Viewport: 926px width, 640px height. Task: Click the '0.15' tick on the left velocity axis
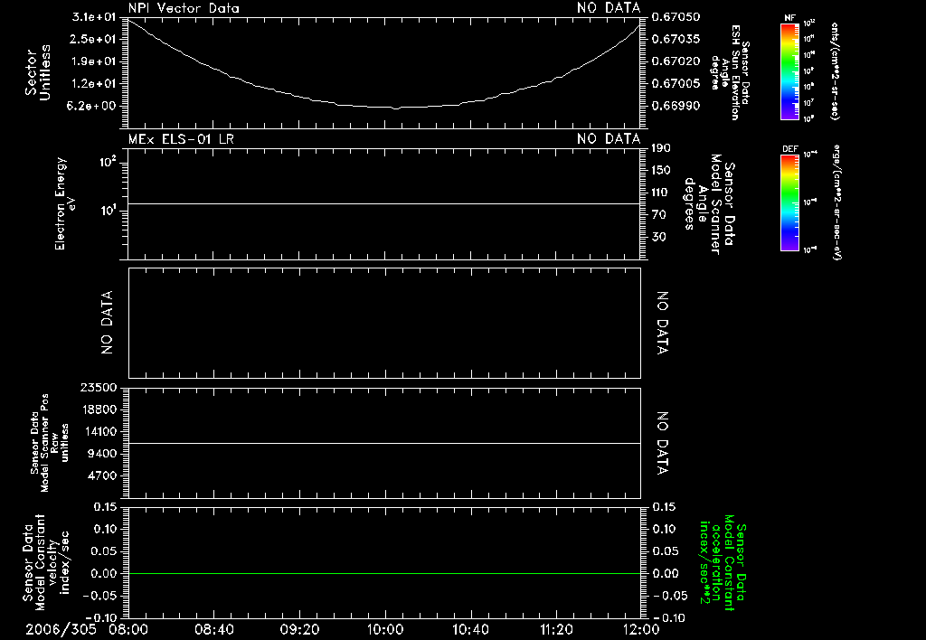tap(105, 507)
